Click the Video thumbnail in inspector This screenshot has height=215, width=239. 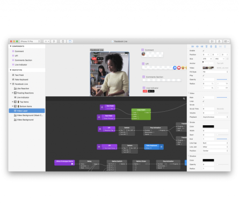(x=208, y=68)
